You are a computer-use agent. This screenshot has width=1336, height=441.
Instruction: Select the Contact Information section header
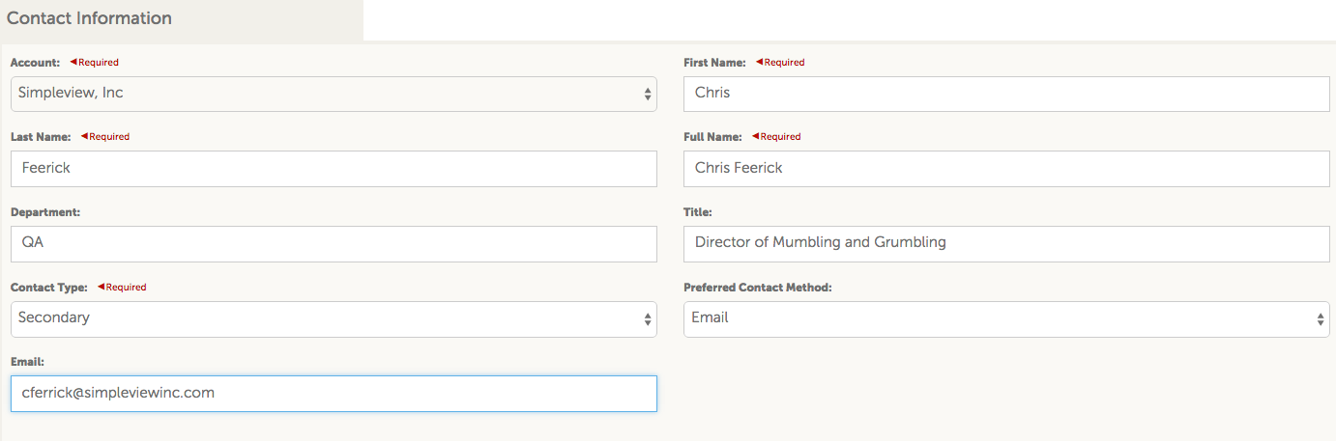[x=182, y=19]
